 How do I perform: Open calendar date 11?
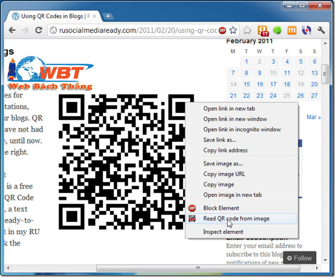point(287,73)
